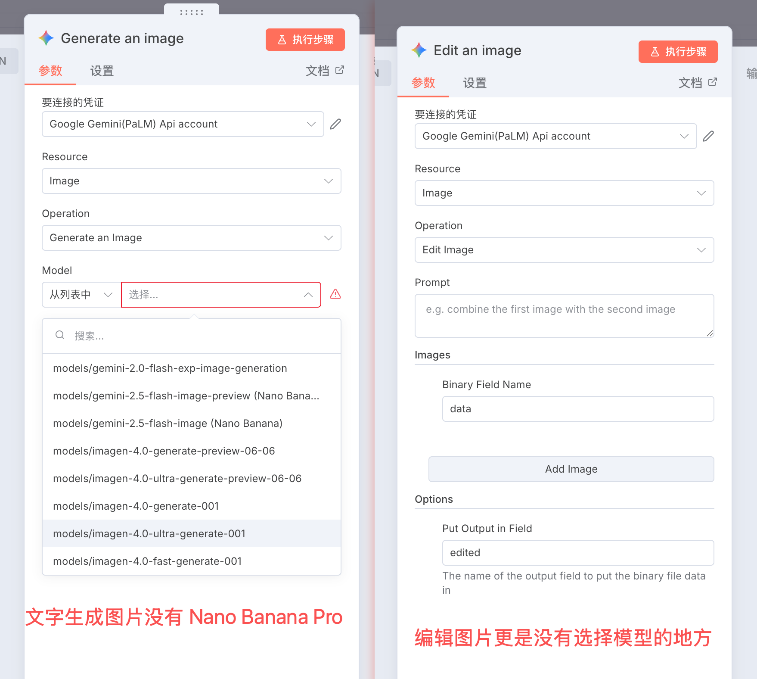The width and height of the screenshot is (757, 679).
Task: Click 执行步骤 button in Generate an image panel
Action: pyautogui.click(x=305, y=40)
